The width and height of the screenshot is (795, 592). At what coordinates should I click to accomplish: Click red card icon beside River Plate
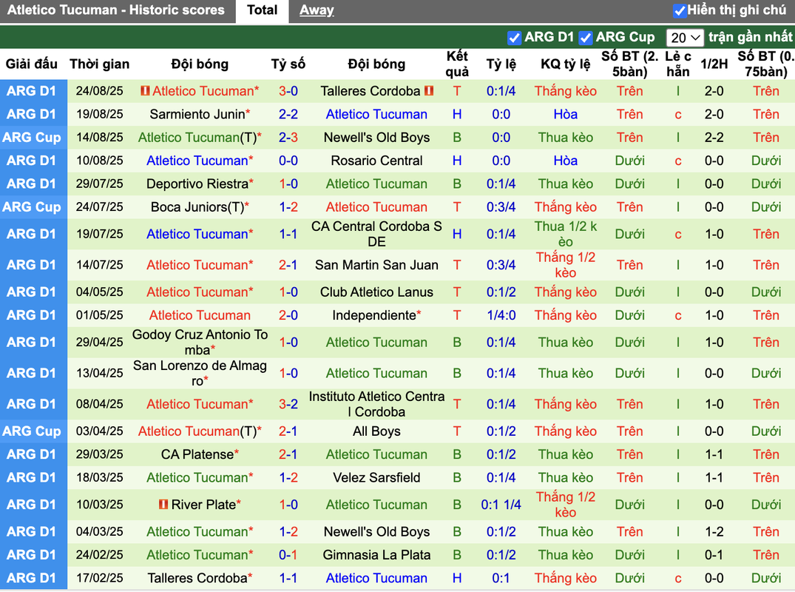point(163,504)
